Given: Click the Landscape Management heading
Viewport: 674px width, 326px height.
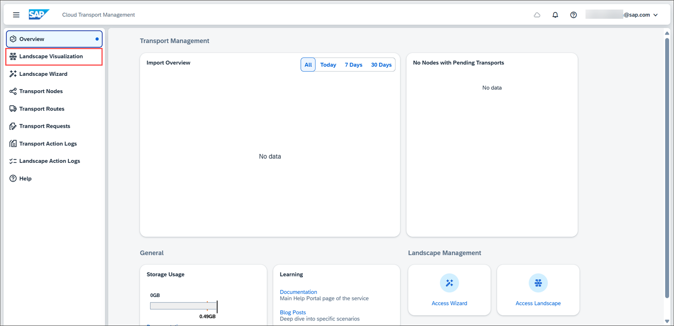Looking at the screenshot, I should pos(445,253).
